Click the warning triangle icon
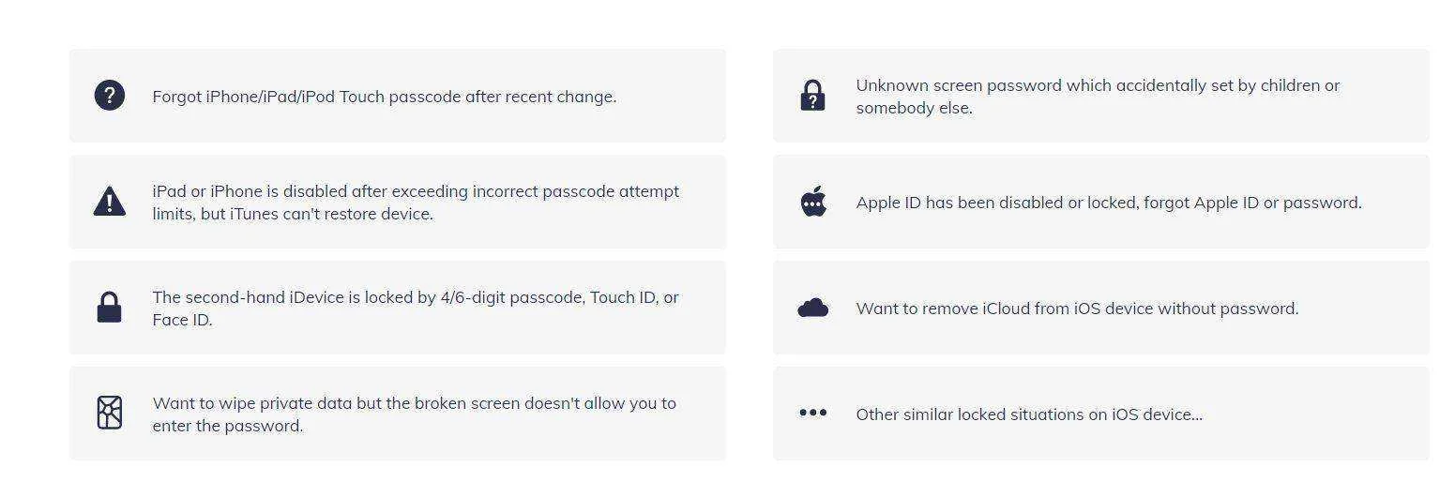The height and width of the screenshot is (482, 1455). point(109,202)
